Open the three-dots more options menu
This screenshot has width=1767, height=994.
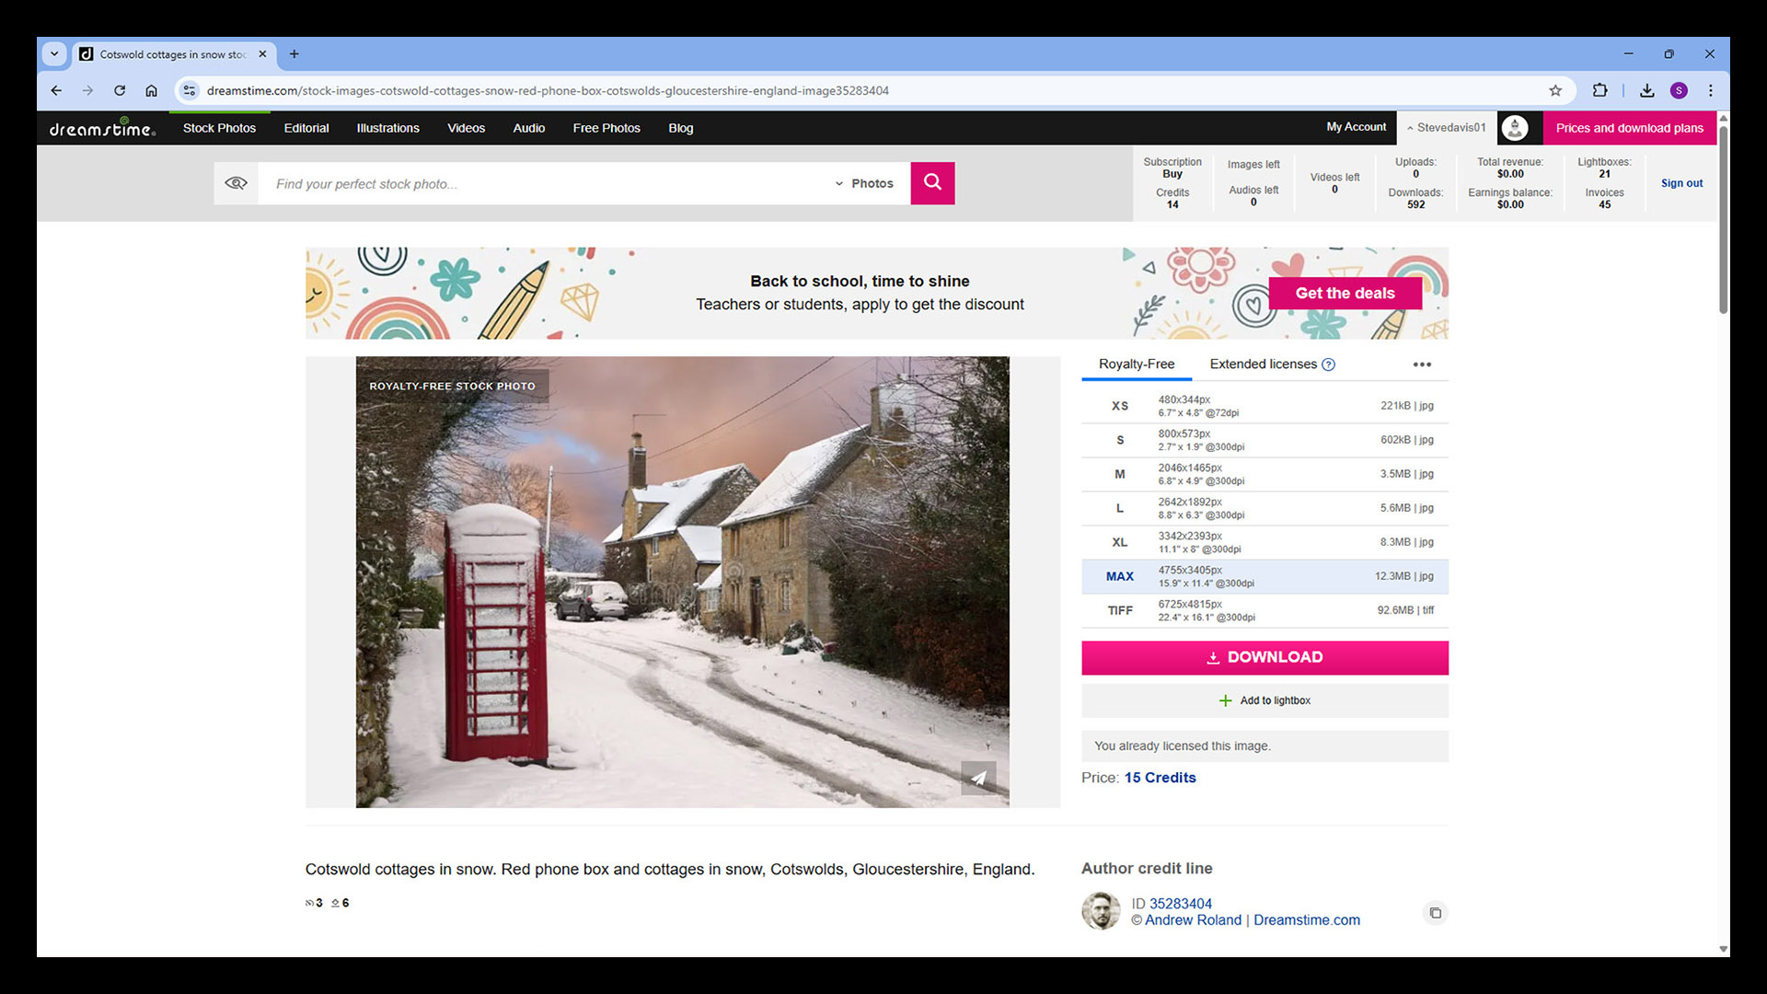tap(1422, 364)
